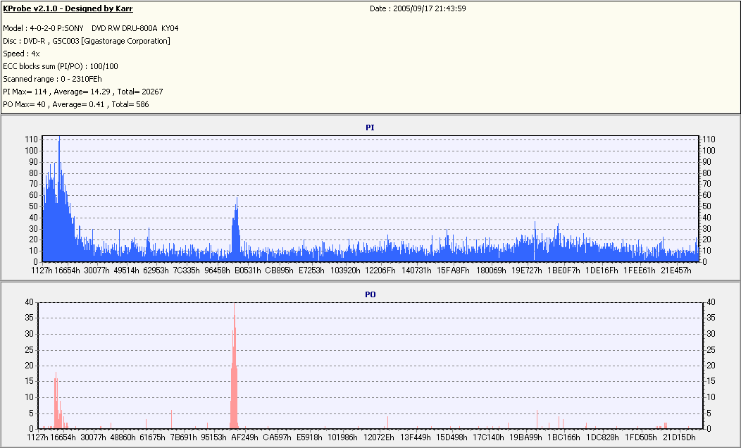Screen dimensions: 741x448
Task: Click the 62953h label on PI axis
Action: point(156,270)
